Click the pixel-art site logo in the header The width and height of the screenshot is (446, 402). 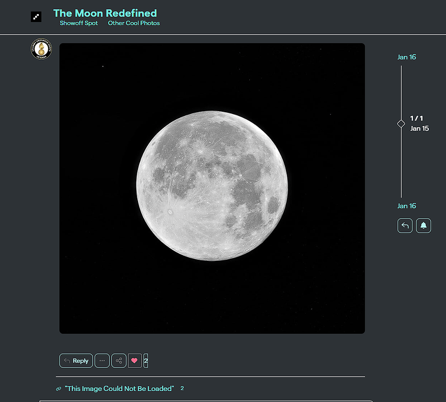pos(36,16)
